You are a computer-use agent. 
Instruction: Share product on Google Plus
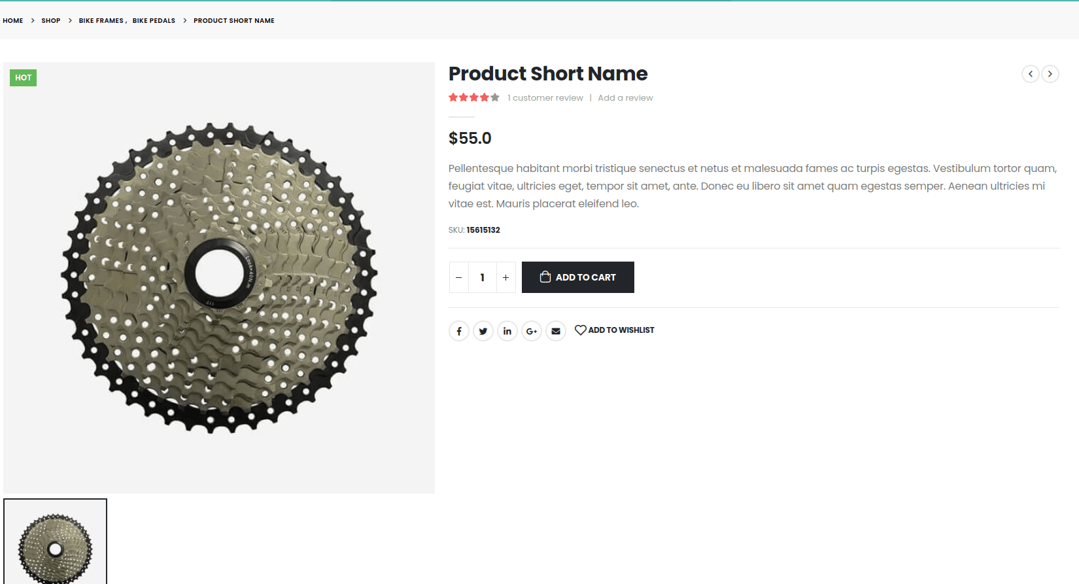tap(532, 331)
